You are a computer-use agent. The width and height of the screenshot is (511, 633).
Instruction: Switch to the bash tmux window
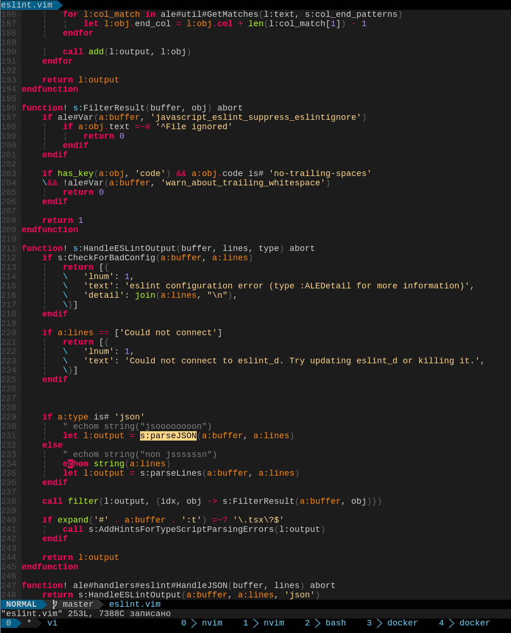coord(335,623)
